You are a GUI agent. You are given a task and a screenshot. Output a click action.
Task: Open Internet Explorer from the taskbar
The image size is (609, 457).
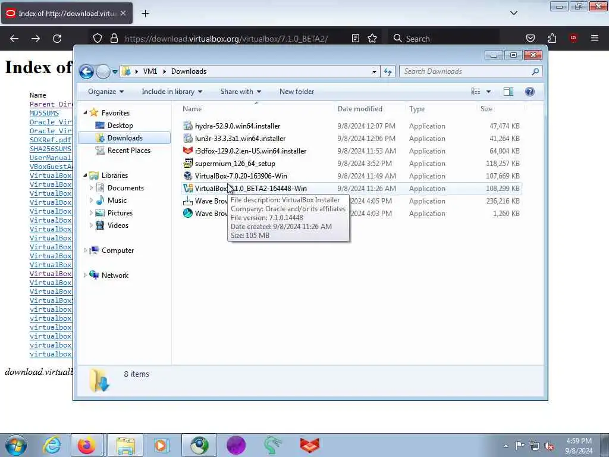52,445
